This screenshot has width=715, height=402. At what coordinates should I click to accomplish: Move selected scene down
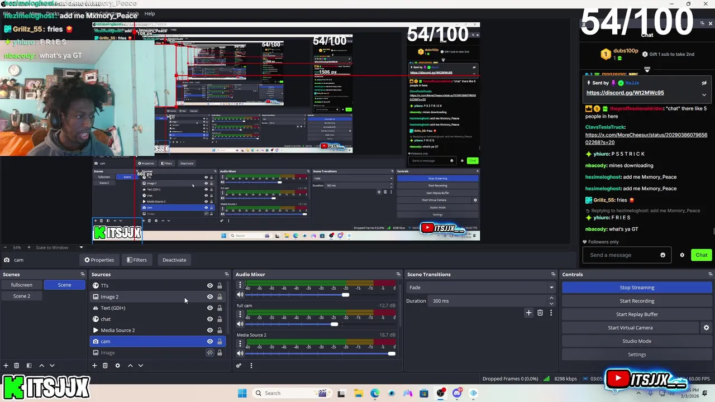click(52, 366)
